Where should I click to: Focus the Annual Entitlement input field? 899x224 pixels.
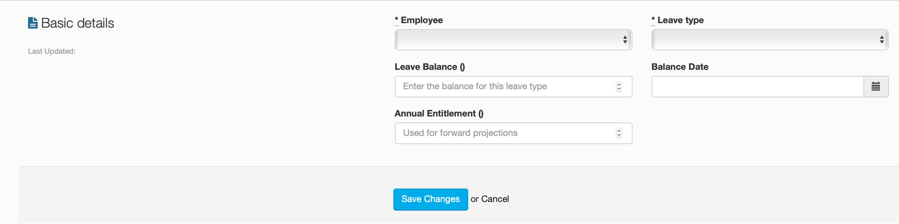(505, 133)
